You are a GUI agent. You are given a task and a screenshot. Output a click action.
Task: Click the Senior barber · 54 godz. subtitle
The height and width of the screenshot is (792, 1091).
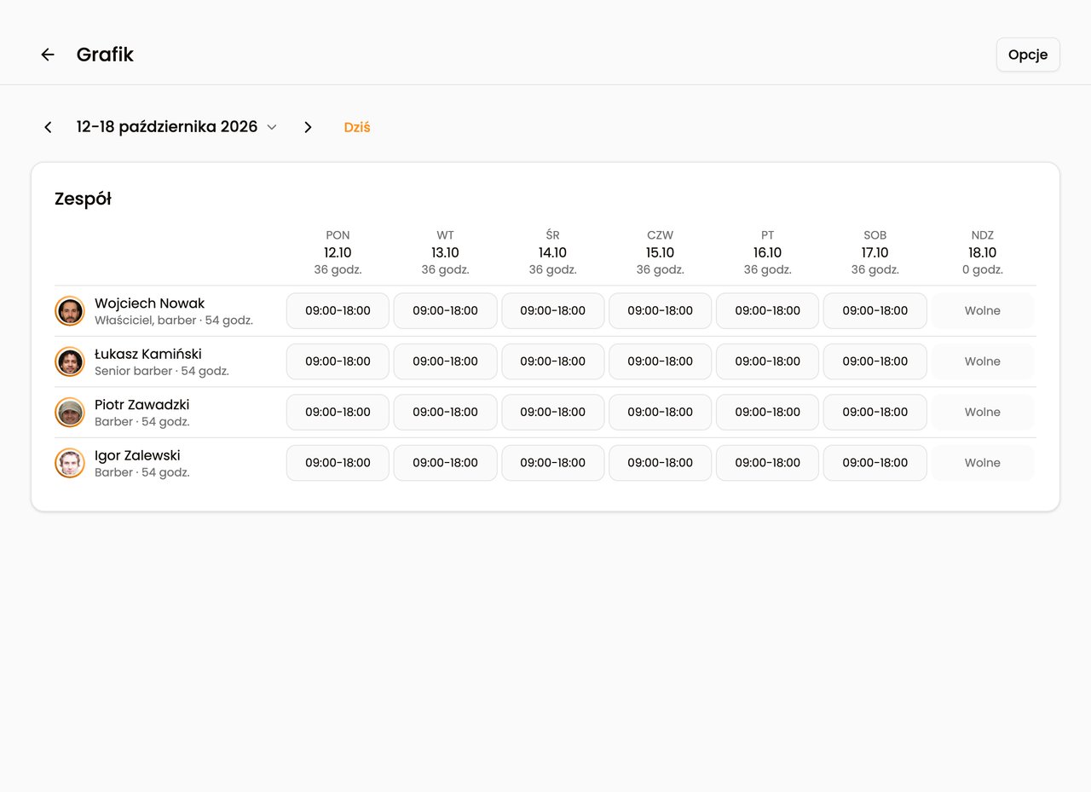click(x=162, y=372)
